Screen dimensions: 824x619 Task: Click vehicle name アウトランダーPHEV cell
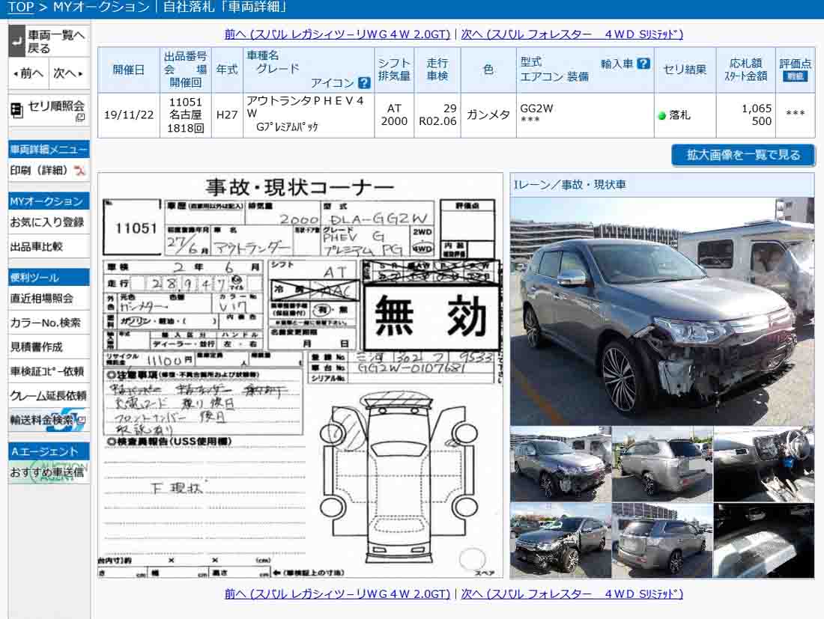click(x=309, y=115)
